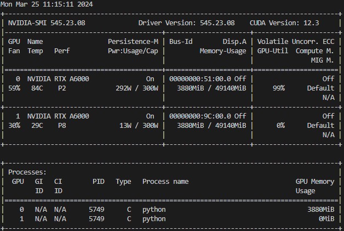The image size is (344, 231).
Task: Click the Process name column header
Action: [165, 181]
